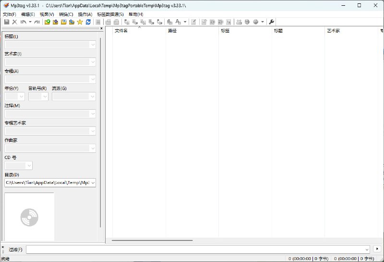Expand the 目录(D) directory dropdown

click(93, 182)
